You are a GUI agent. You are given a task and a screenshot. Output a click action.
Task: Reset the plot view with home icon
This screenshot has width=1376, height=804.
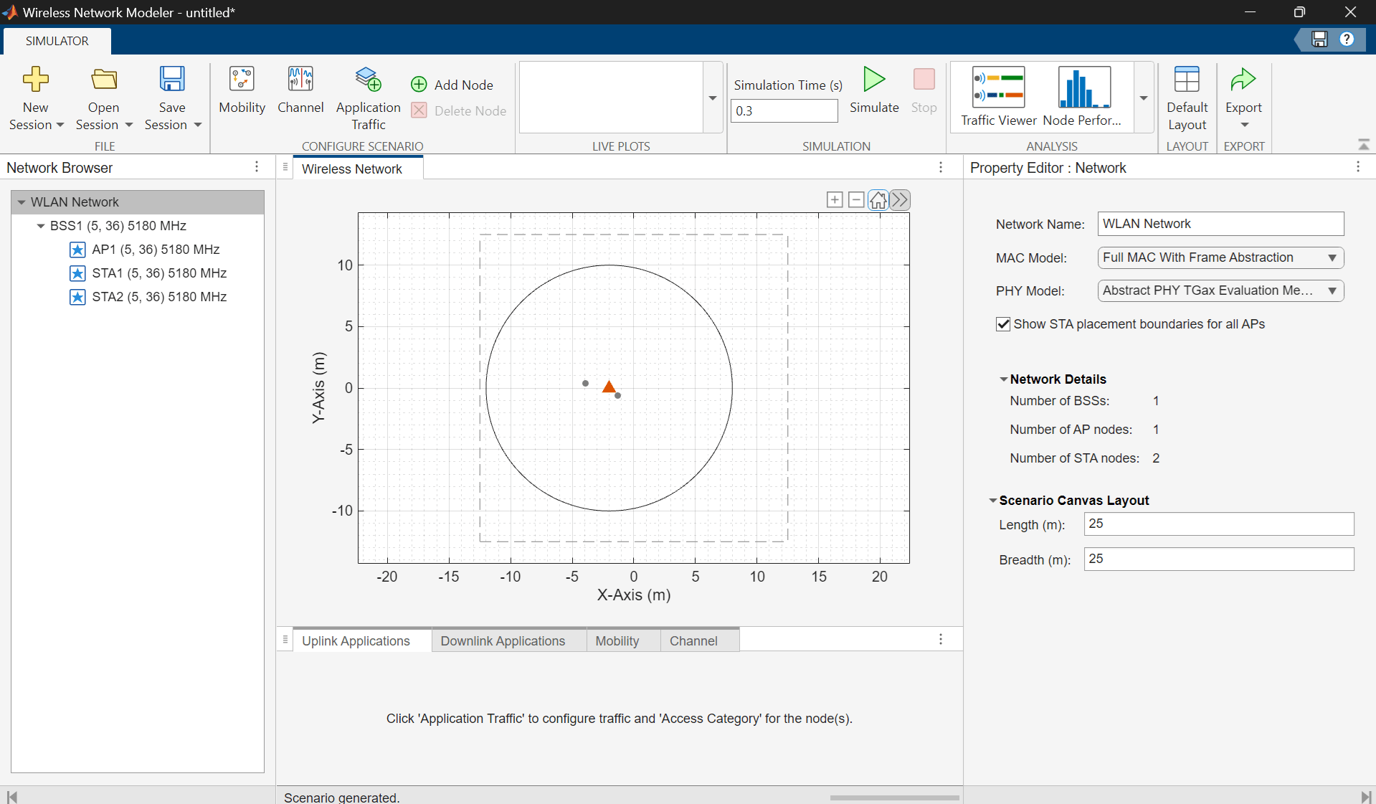click(878, 200)
